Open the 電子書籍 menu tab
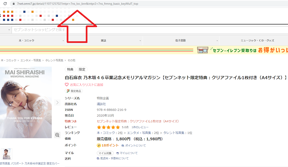The height and width of the screenshot is (167, 288). coord(180,40)
